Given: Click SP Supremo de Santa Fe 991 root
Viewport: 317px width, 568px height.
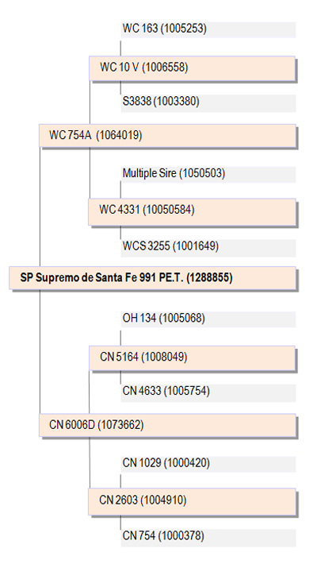Looking at the screenshot, I should click(x=152, y=278).
